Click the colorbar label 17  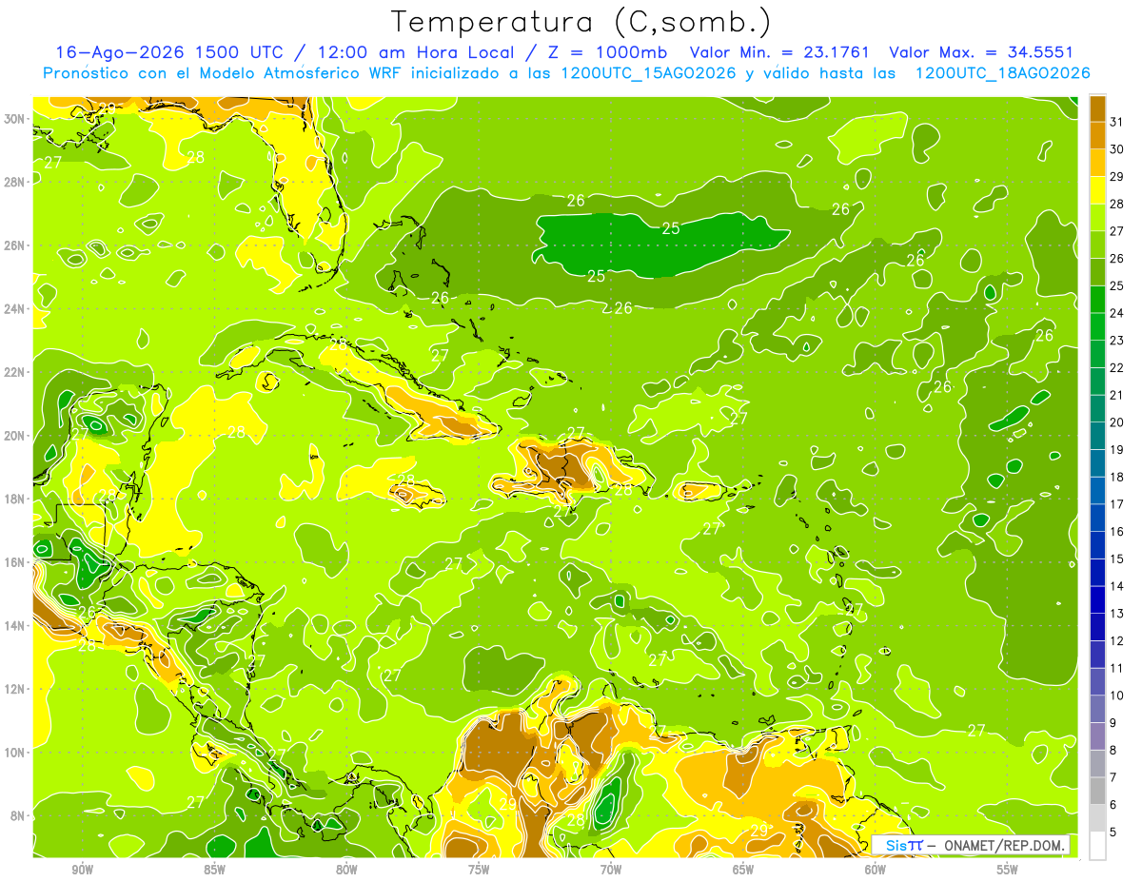click(1117, 504)
